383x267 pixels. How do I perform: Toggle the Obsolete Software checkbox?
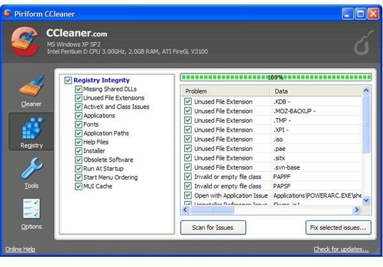point(79,160)
